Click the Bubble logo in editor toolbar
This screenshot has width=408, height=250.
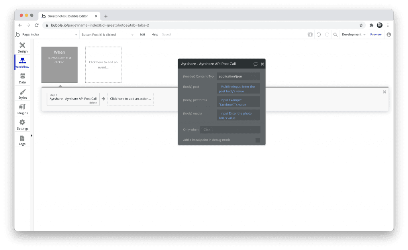18,34
